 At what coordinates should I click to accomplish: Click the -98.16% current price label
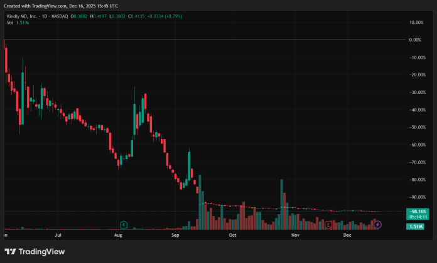tap(417, 212)
